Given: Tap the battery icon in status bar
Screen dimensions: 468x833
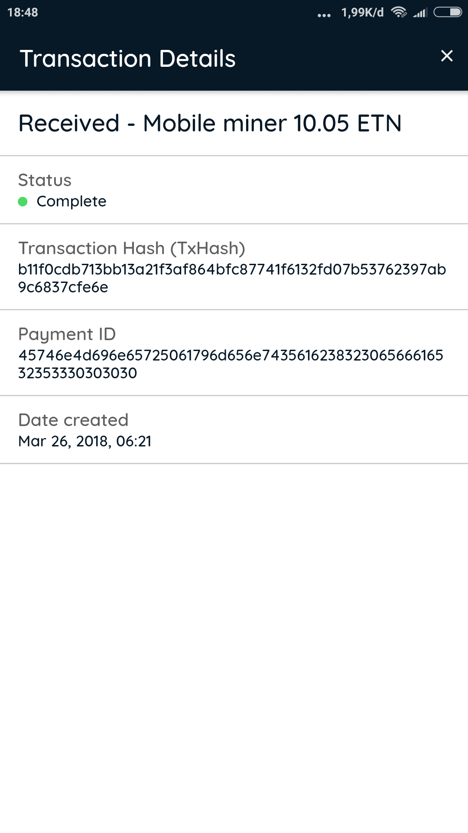Looking at the screenshot, I should pyautogui.click(x=448, y=12).
